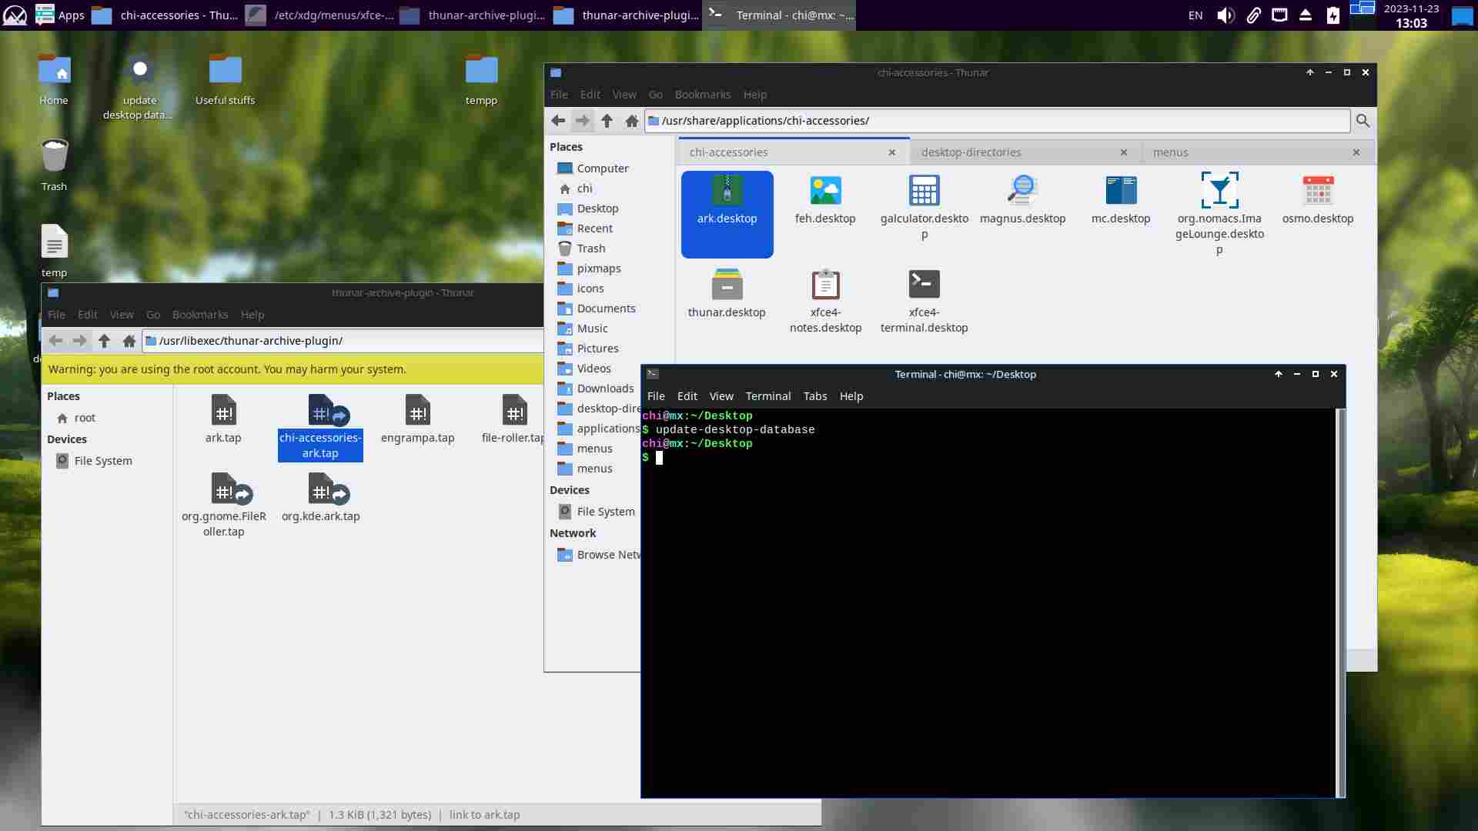Switch to the menus tab
The image size is (1478, 831).
coord(1170,152)
